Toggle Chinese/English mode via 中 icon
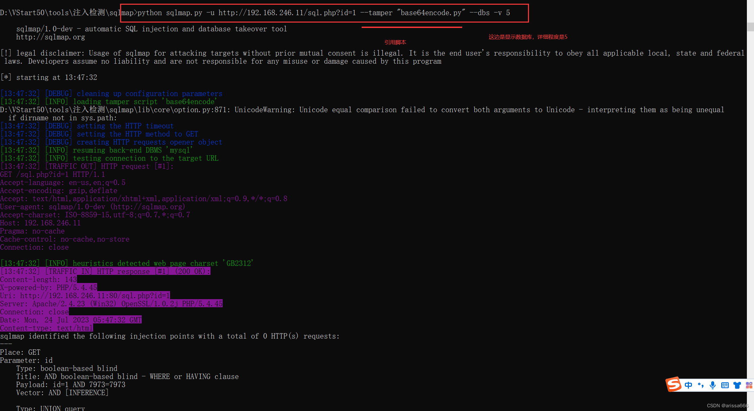754x411 pixels. click(x=688, y=385)
